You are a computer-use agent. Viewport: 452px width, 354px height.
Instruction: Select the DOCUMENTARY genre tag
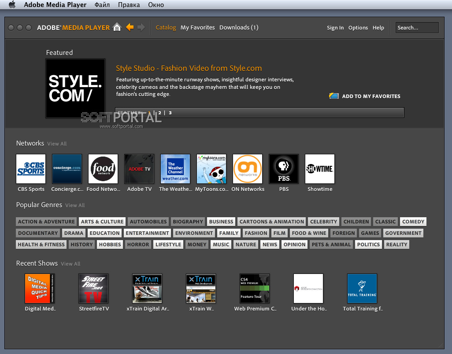coord(38,233)
